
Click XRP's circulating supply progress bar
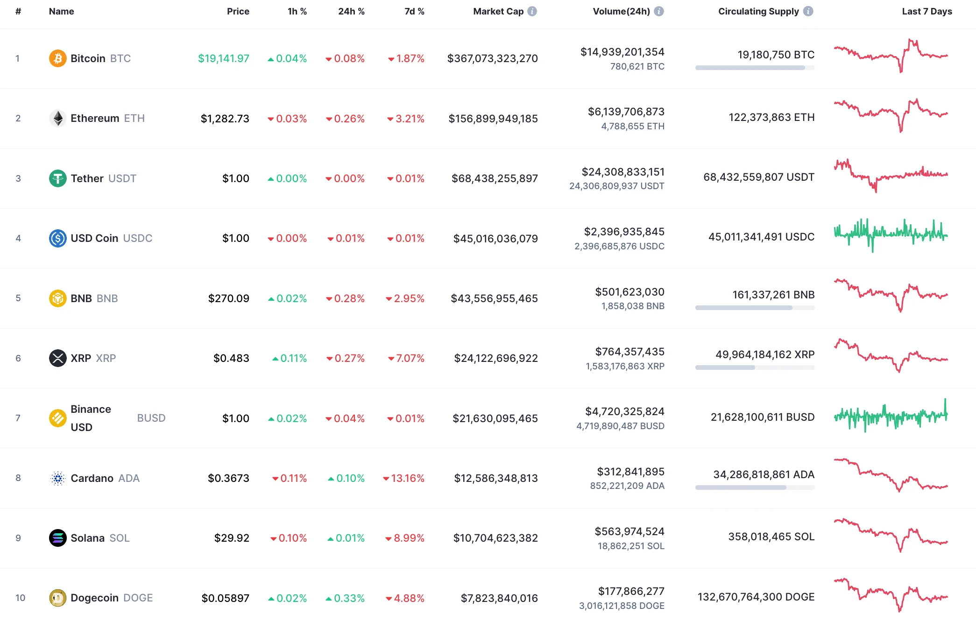(755, 367)
